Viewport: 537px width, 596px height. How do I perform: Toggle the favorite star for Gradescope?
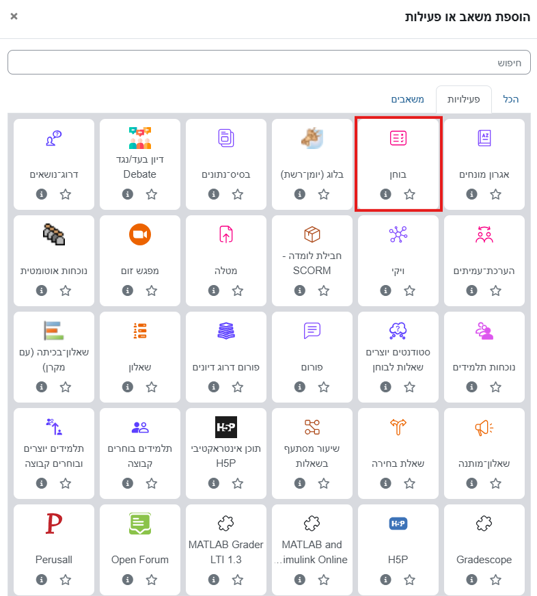(496, 580)
